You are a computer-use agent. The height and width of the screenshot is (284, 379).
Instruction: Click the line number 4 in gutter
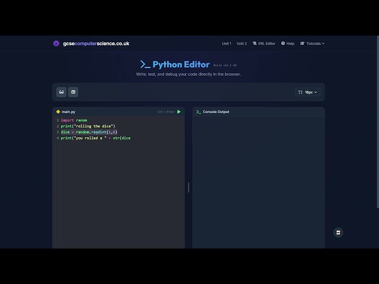(58, 138)
